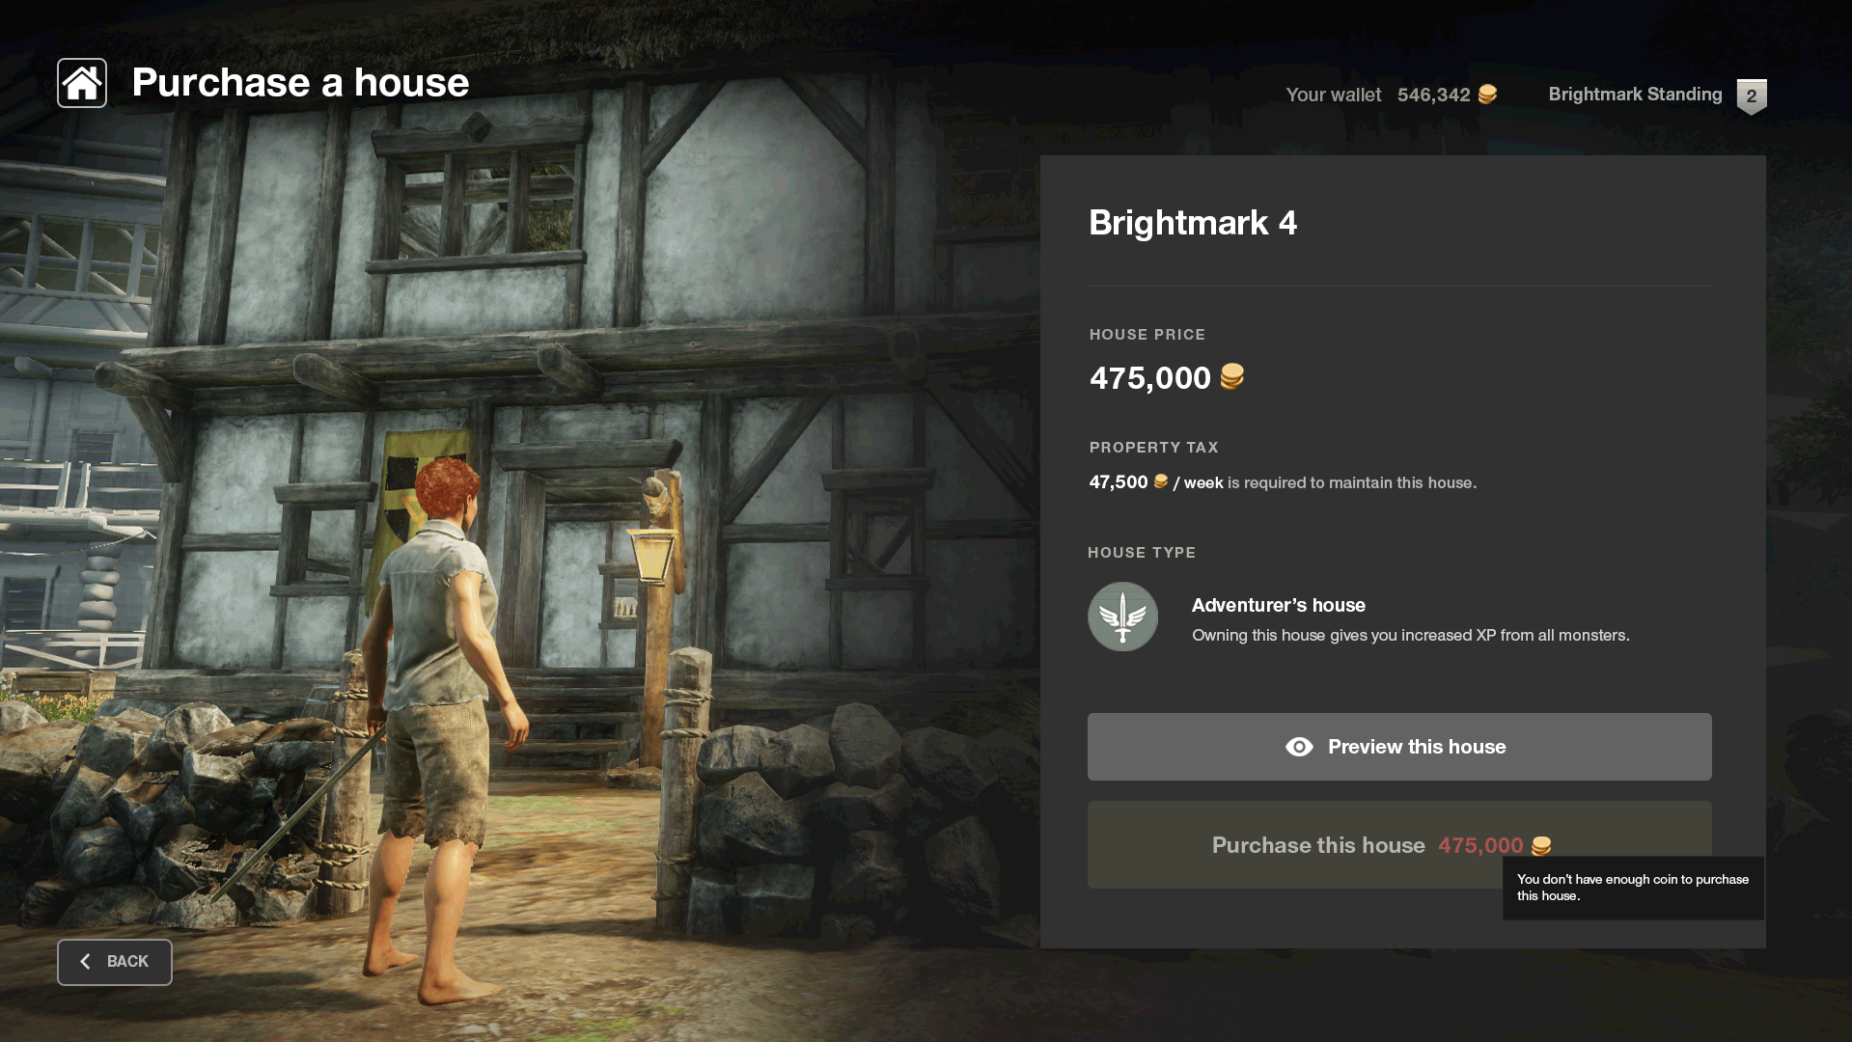Screen dimensions: 1852x1042
Task: Click the back chevron arrow
Action: 86,962
